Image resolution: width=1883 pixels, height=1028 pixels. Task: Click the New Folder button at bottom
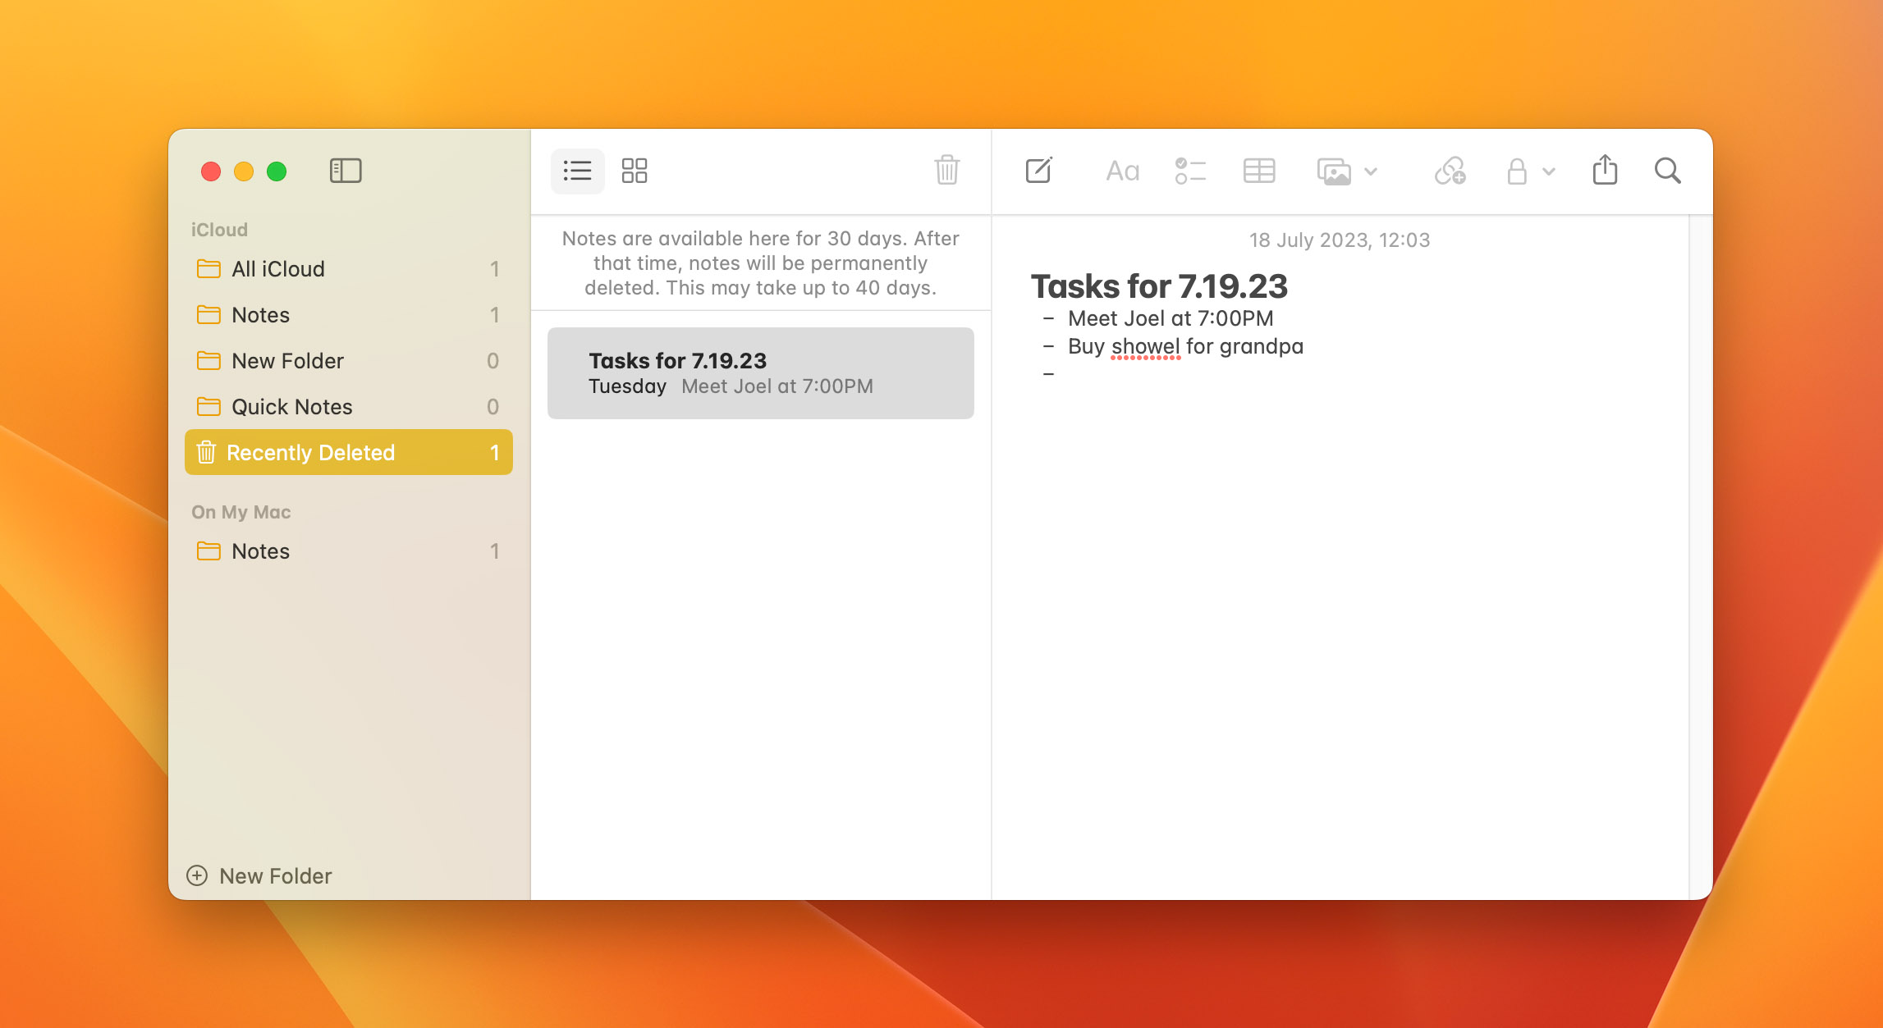259,876
